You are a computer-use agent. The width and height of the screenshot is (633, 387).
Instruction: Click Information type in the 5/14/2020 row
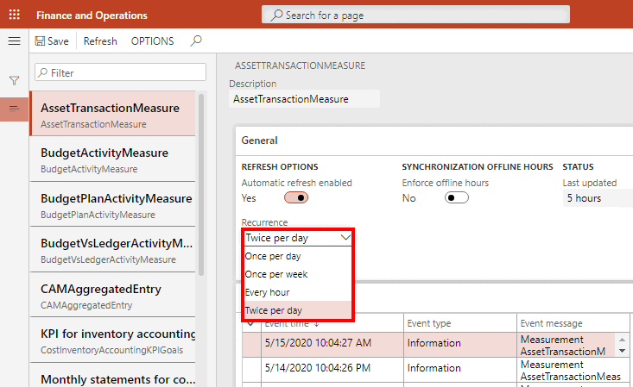[459, 368]
